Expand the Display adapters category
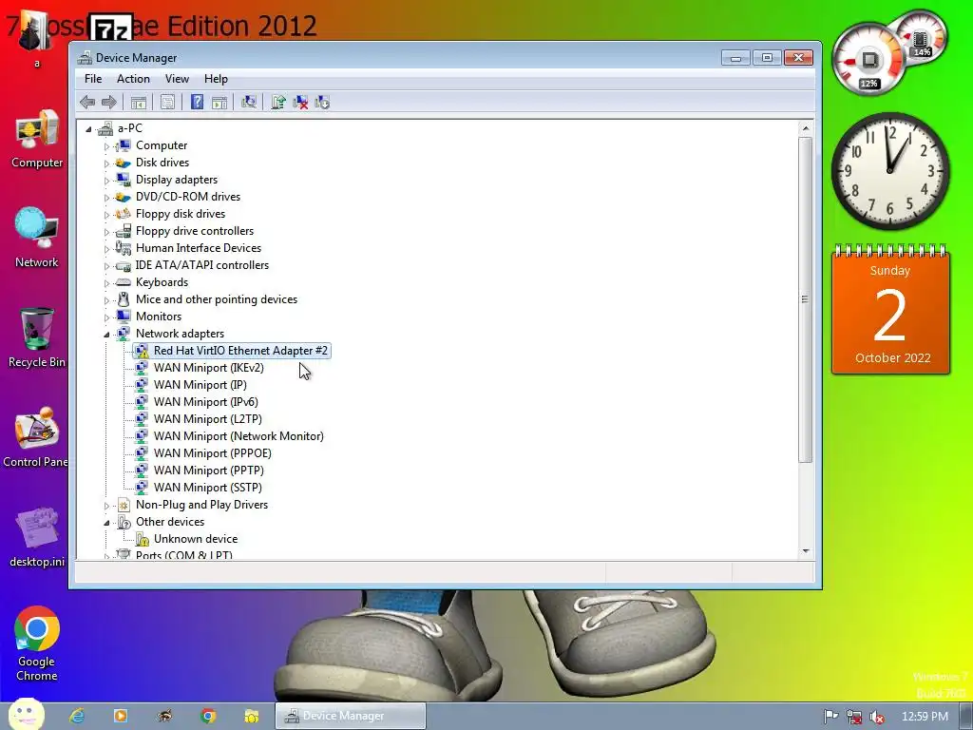This screenshot has width=973, height=730. pyautogui.click(x=106, y=181)
